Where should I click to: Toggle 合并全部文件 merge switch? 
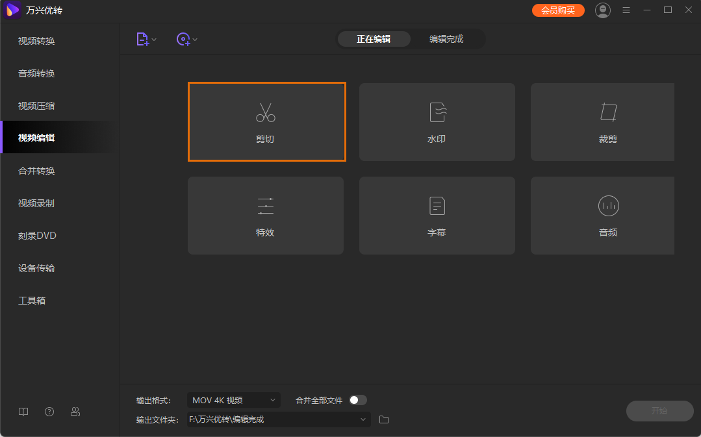pyautogui.click(x=358, y=400)
